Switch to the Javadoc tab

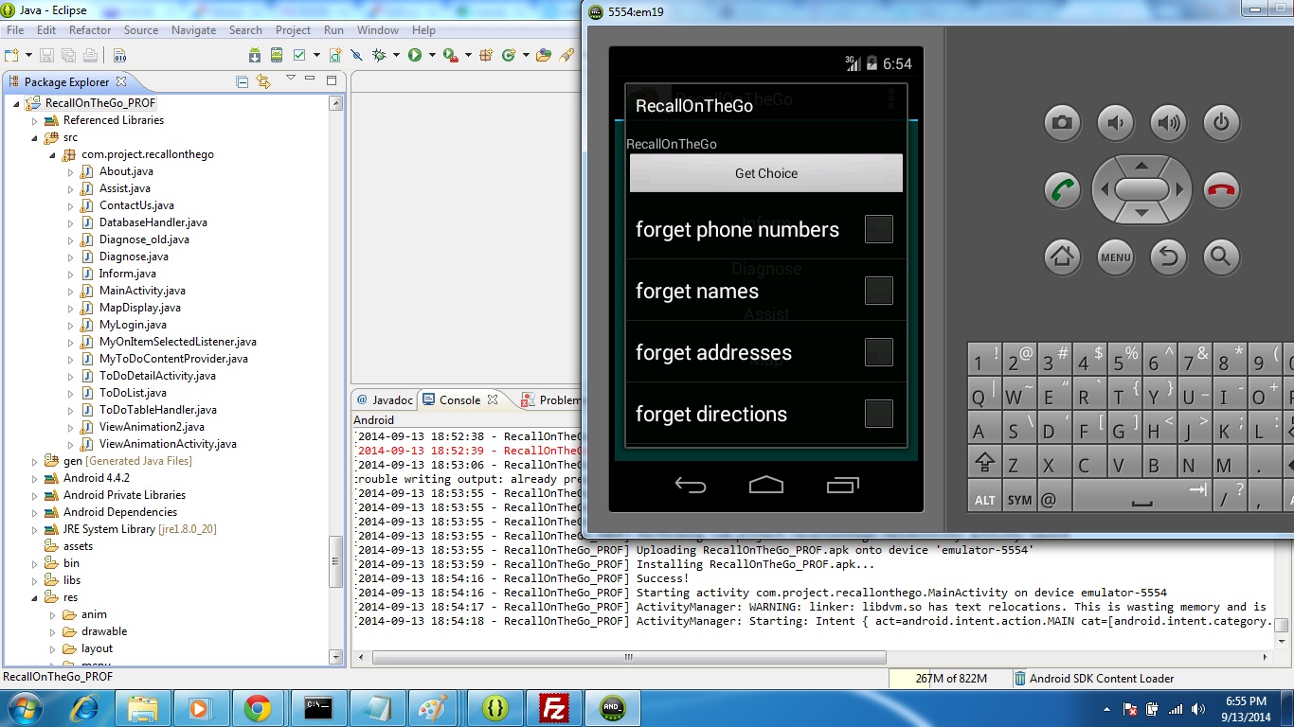pos(386,400)
